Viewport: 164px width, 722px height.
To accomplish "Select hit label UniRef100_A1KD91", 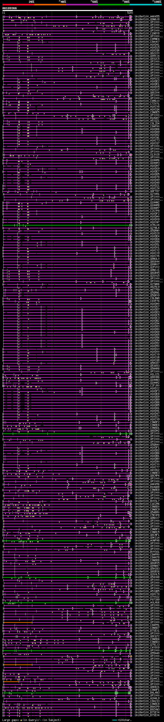I will pyautogui.click(x=147, y=411).
